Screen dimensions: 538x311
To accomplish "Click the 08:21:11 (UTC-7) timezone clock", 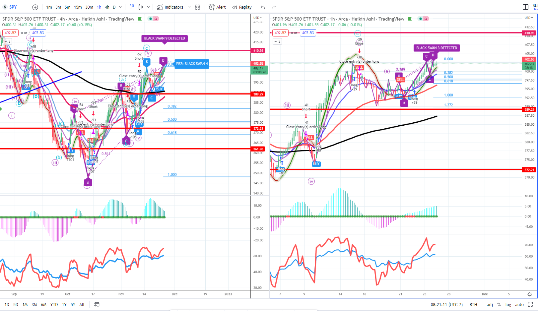I will coord(446,304).
